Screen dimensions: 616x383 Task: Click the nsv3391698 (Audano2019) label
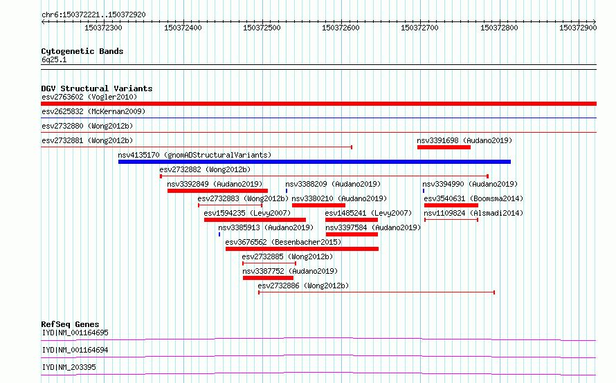point(464,140)
